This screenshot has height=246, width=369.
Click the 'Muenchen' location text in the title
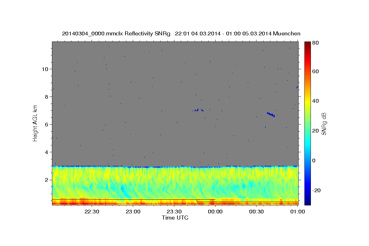pos(287,34)
